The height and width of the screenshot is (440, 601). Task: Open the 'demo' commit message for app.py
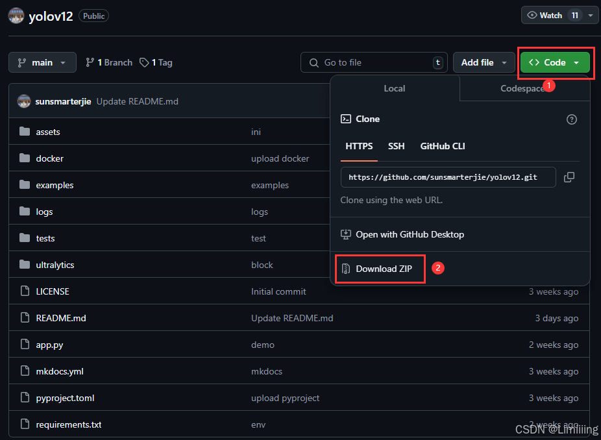[x=263, y=345]
